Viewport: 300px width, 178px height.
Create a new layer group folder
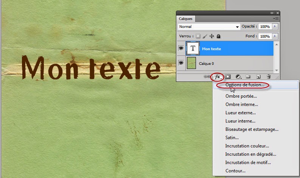[x=248, y=77]
